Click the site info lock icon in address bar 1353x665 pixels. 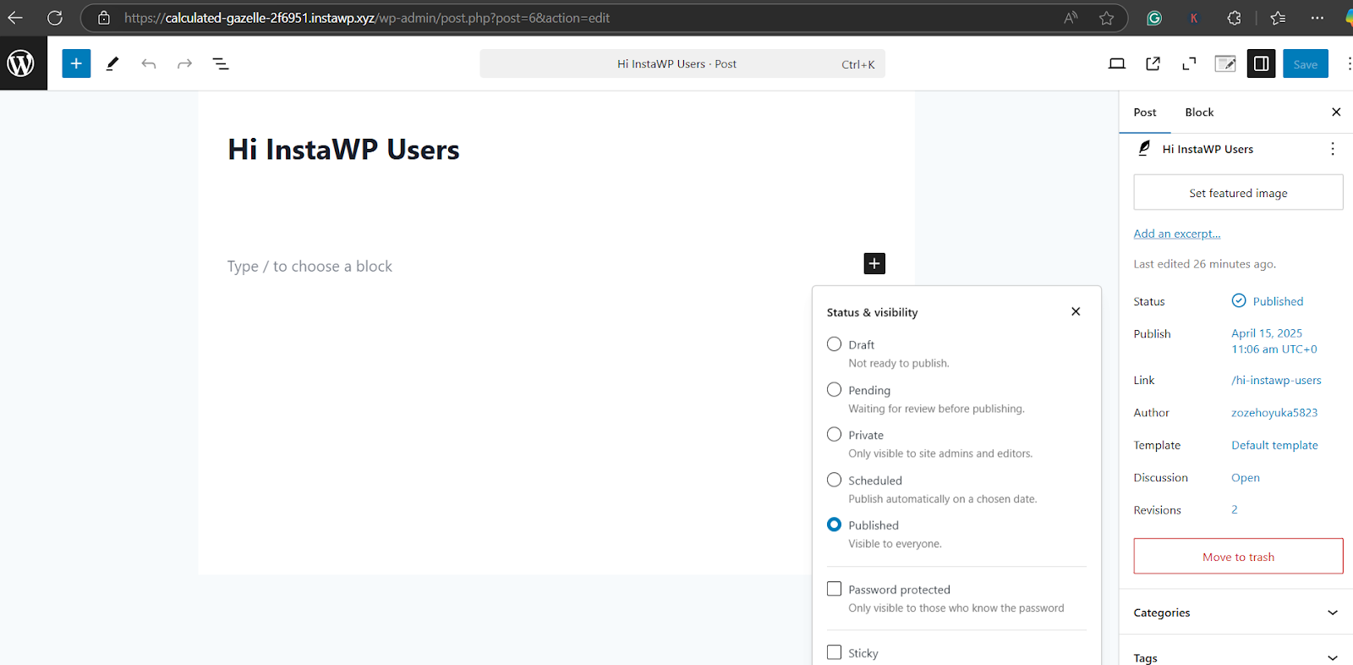point(104,18)
